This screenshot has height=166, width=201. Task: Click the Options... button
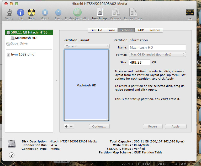pos(99,126)
